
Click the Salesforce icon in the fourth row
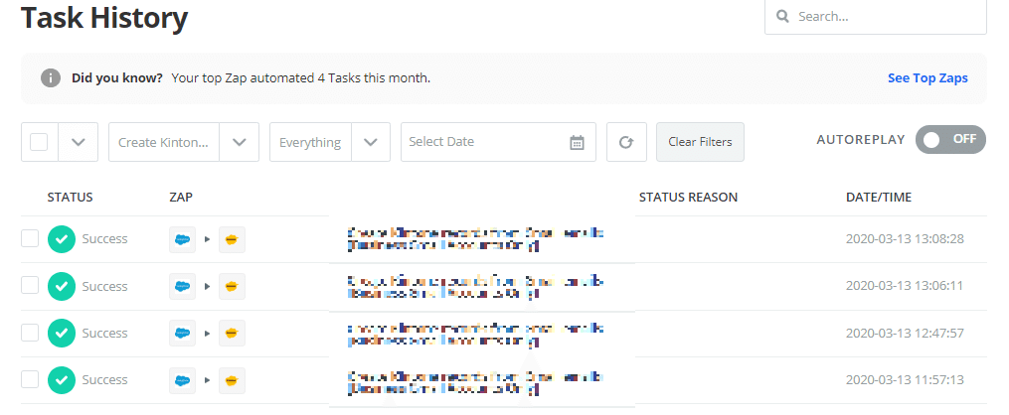coord(182,379)
